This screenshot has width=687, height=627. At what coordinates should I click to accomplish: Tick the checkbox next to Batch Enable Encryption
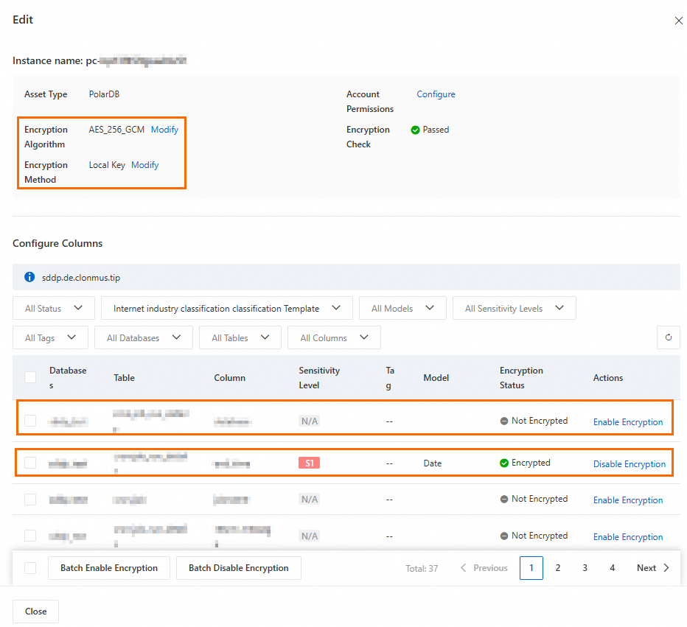point(30,568)
